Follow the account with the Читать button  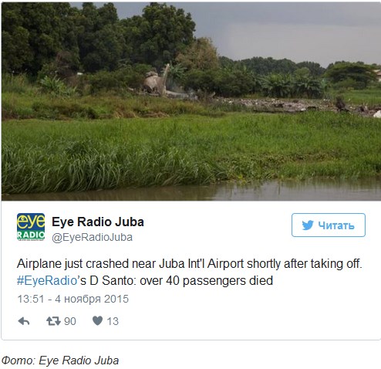click(x=329, y=225)
